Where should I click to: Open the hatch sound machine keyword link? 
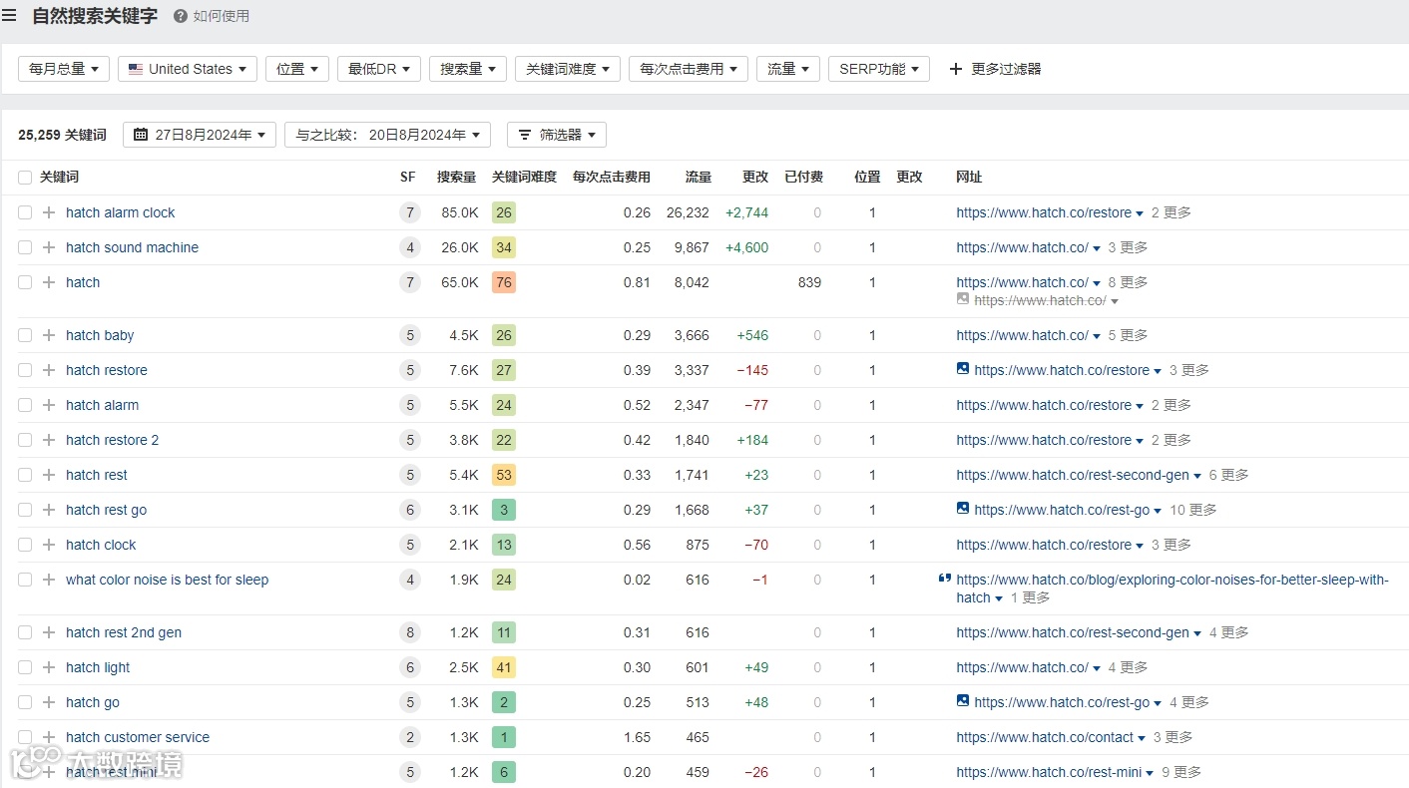click(132, 247)
